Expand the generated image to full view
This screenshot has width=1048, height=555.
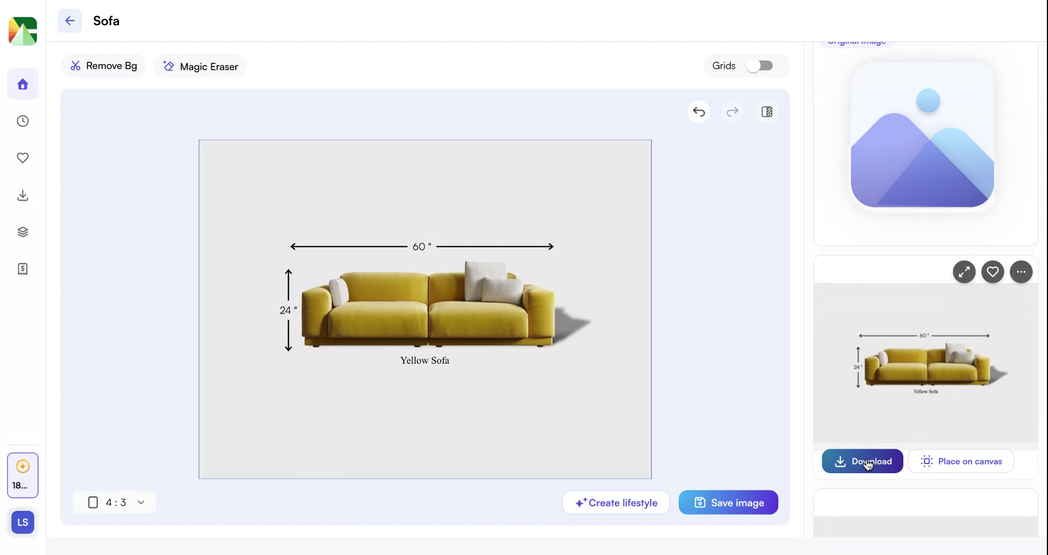pyautogui.click(x=964, y=272)
